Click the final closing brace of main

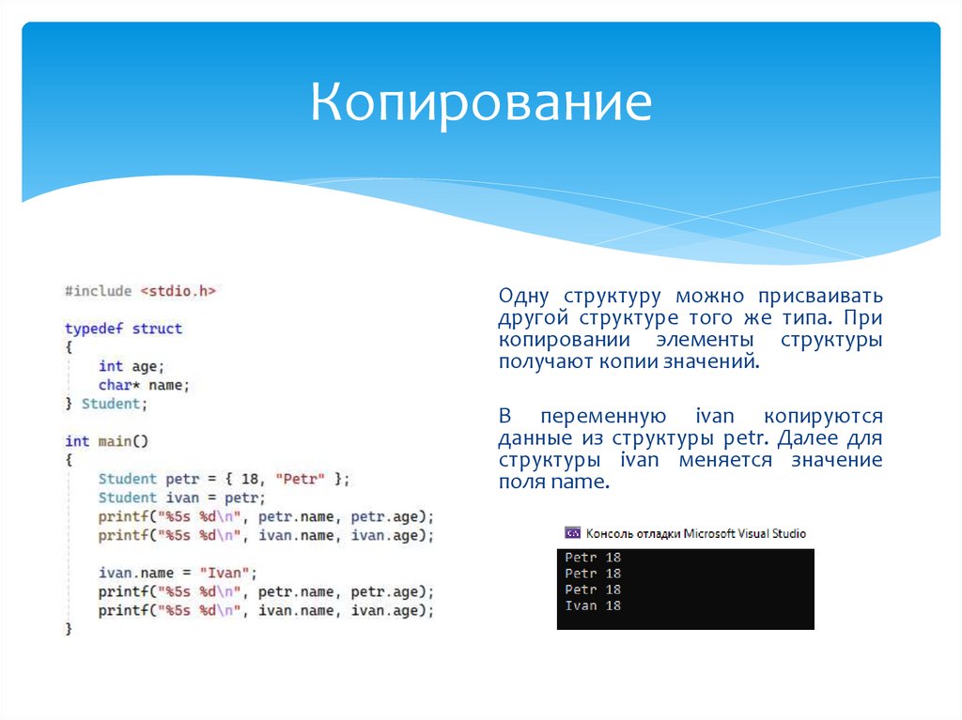67,629
